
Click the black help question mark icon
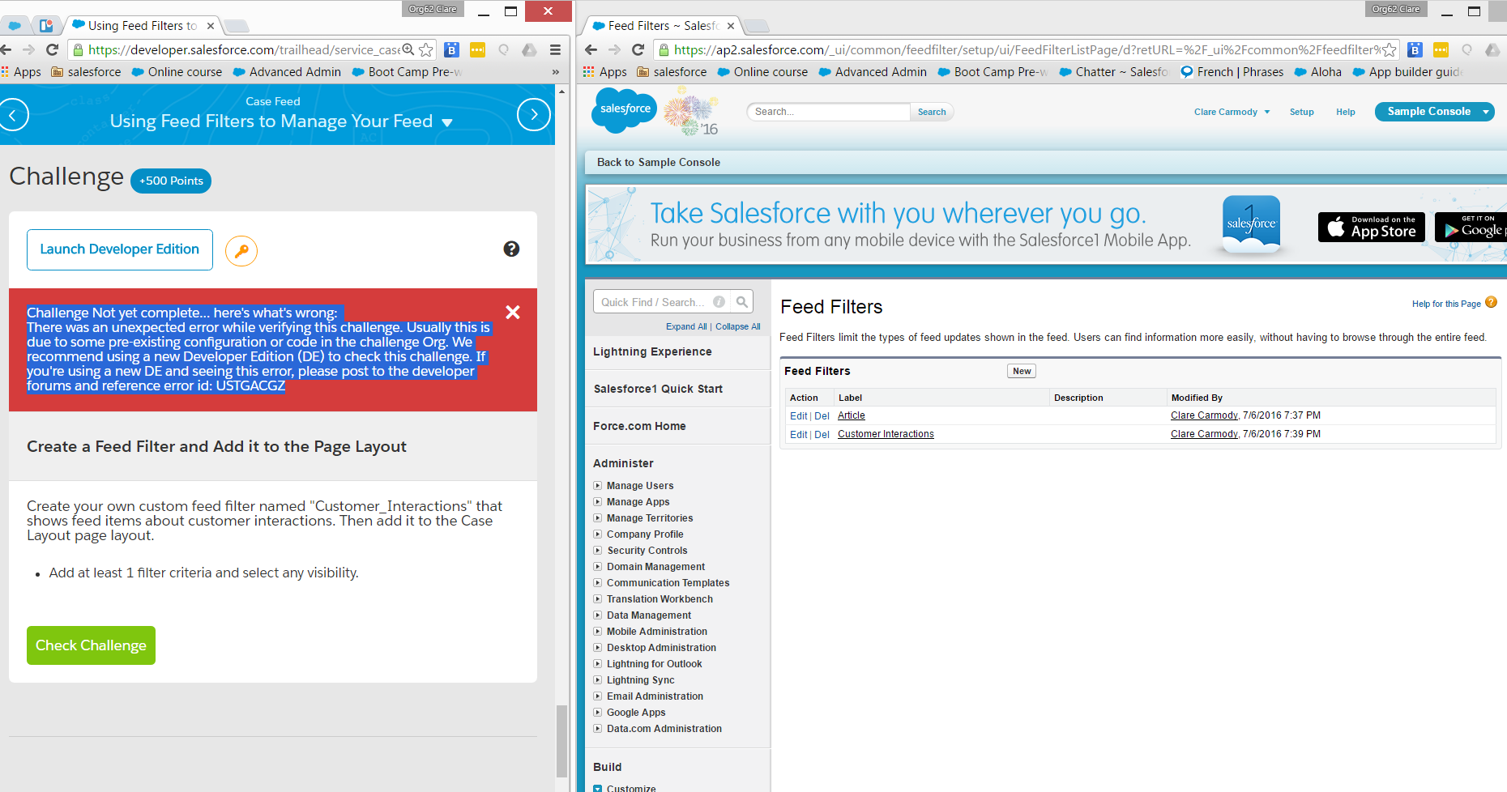(x=511, y=249)
